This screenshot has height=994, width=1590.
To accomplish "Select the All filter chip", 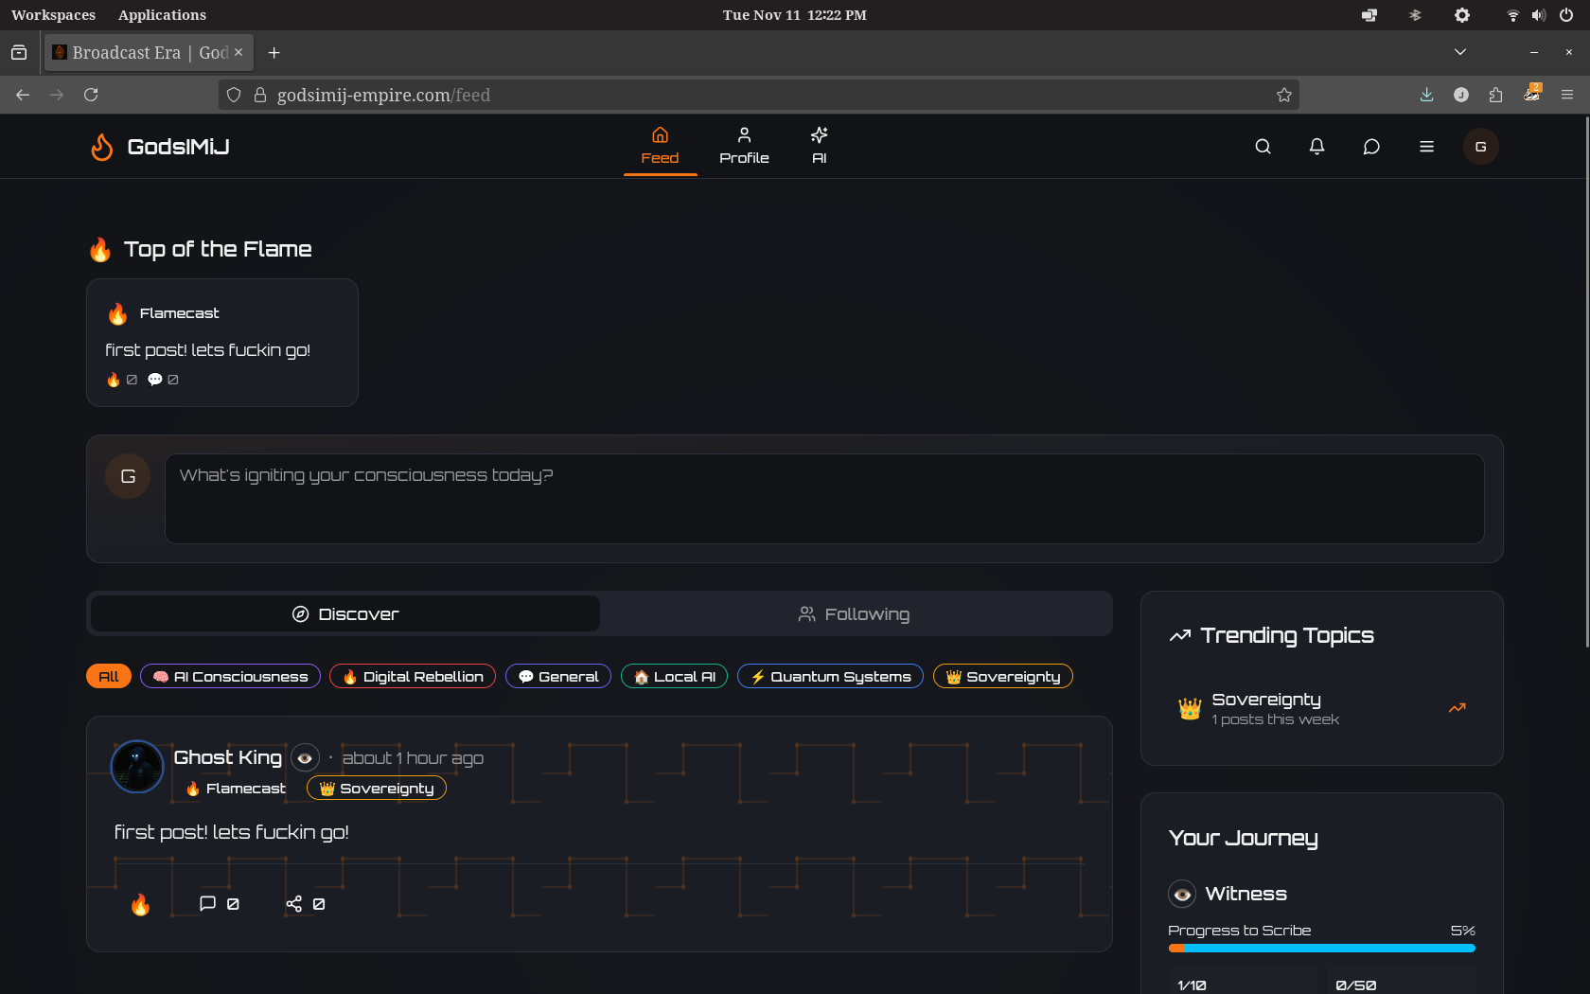I will point(109,676).
